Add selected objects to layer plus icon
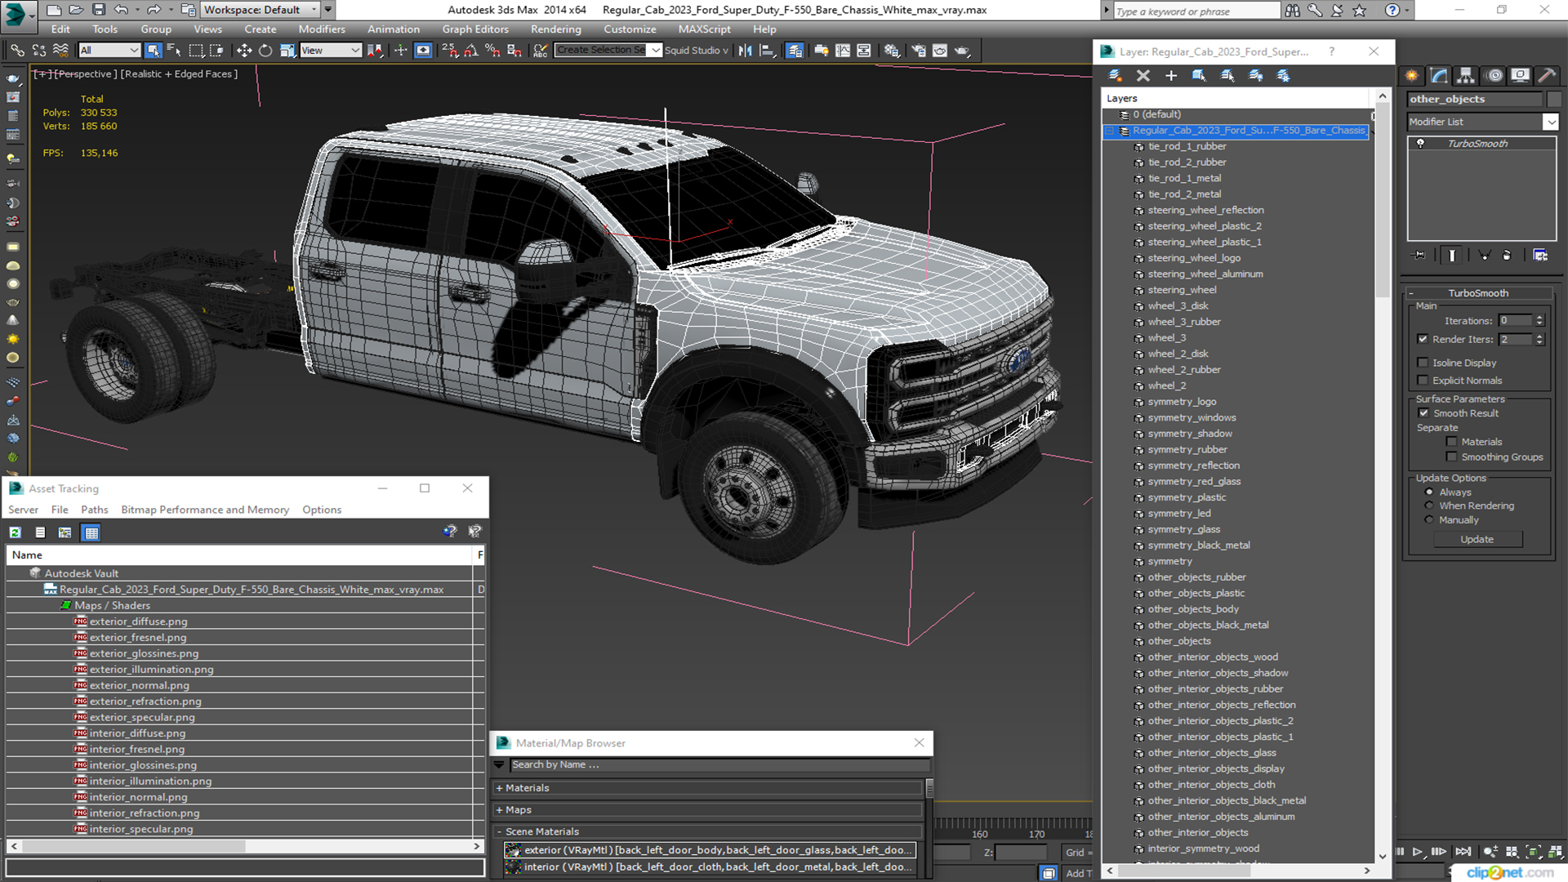 [1171, 75]
